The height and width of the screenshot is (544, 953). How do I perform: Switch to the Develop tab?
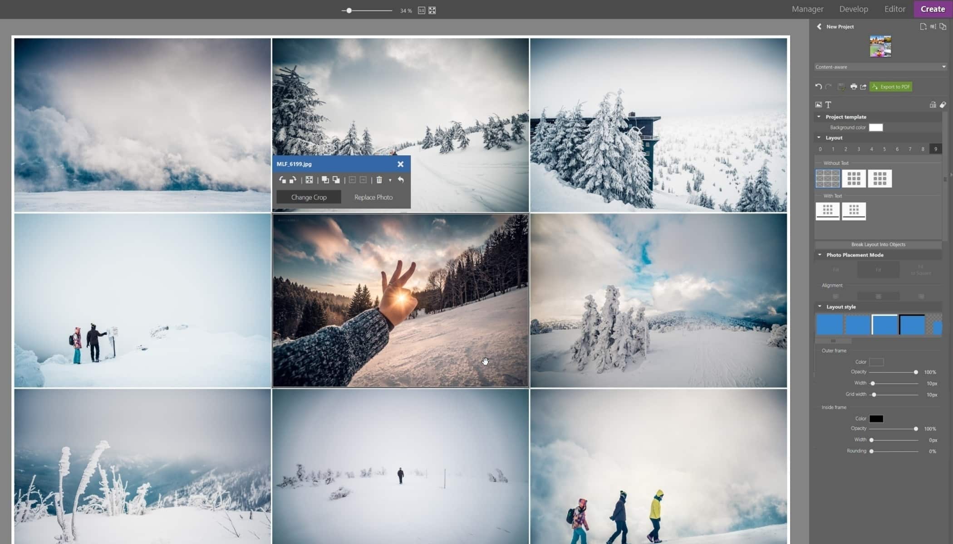coord(854,9)
